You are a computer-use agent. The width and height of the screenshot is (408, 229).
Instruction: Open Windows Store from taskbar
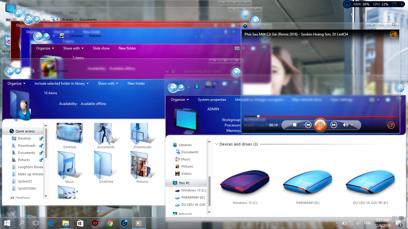pyautogui.click(x=80, y=223)
